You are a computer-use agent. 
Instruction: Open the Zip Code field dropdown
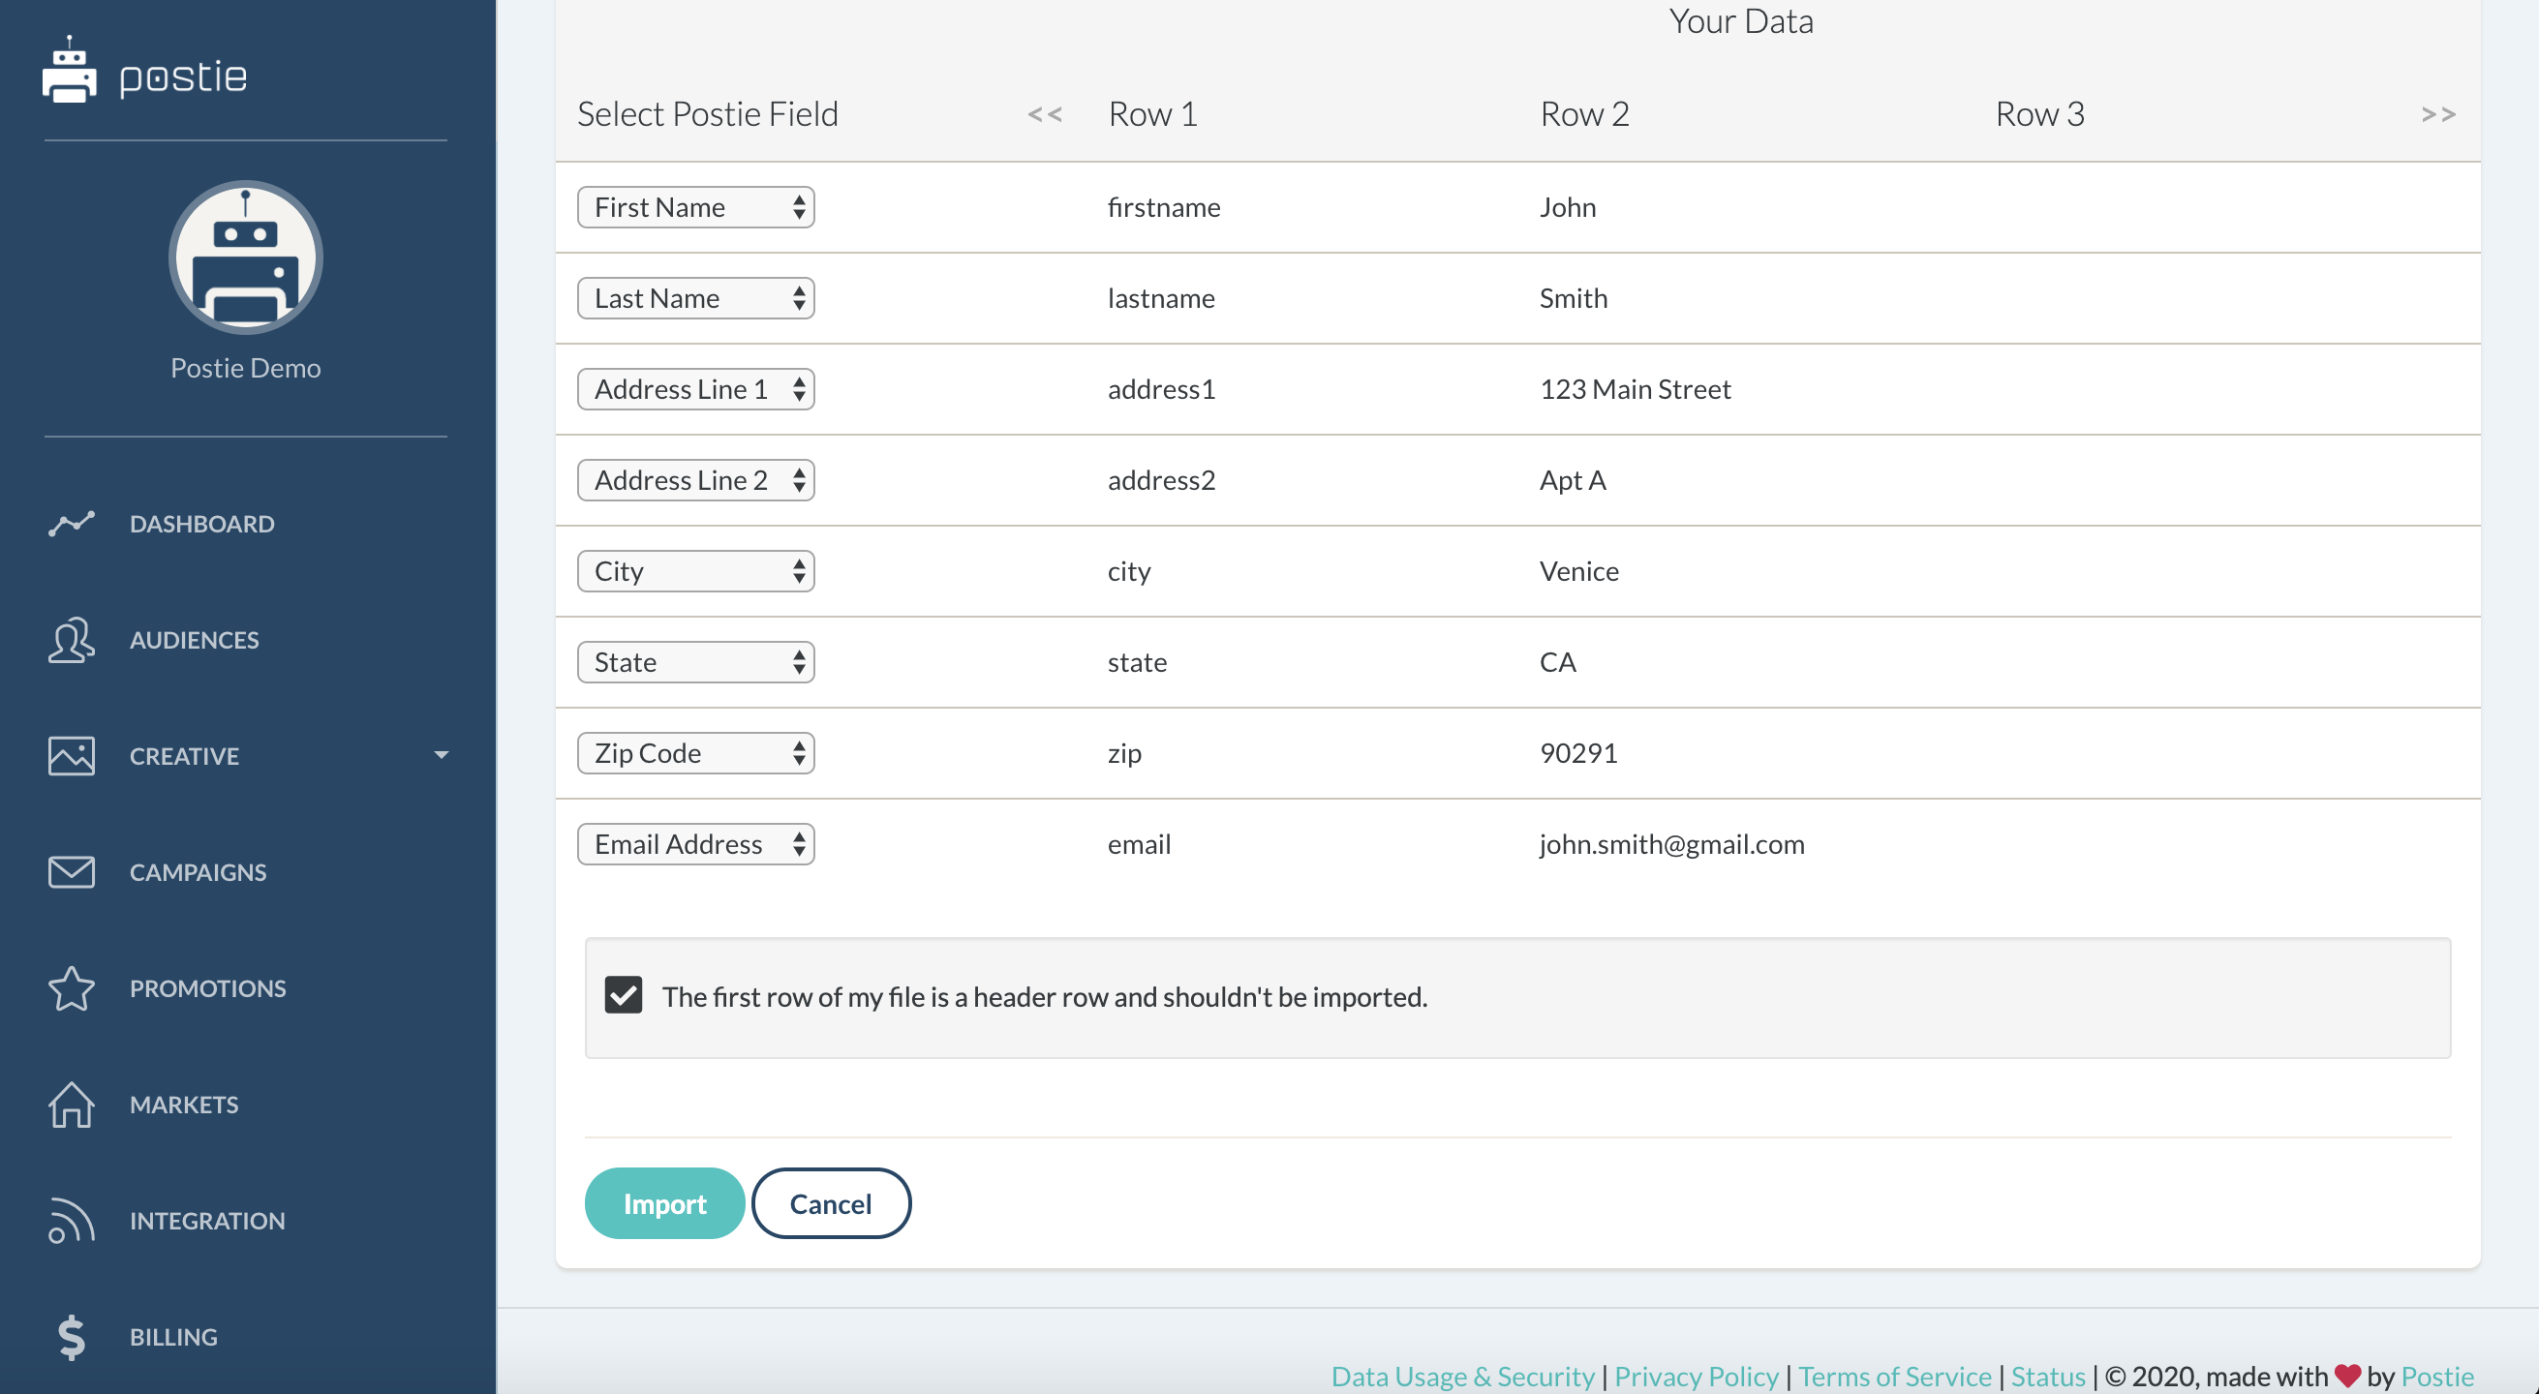click(x=695, y=752)
